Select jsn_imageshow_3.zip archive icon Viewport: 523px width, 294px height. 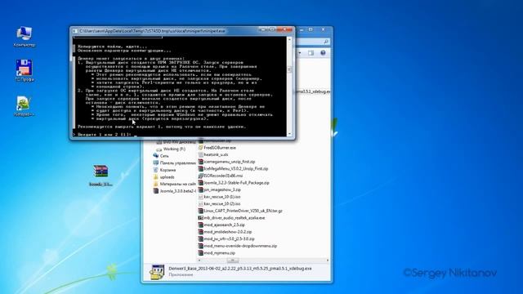(200, 189)
